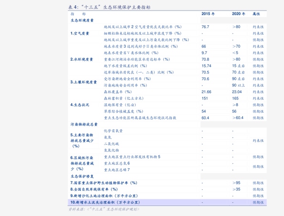Click the value '76.7'

[x=205, y=27]
